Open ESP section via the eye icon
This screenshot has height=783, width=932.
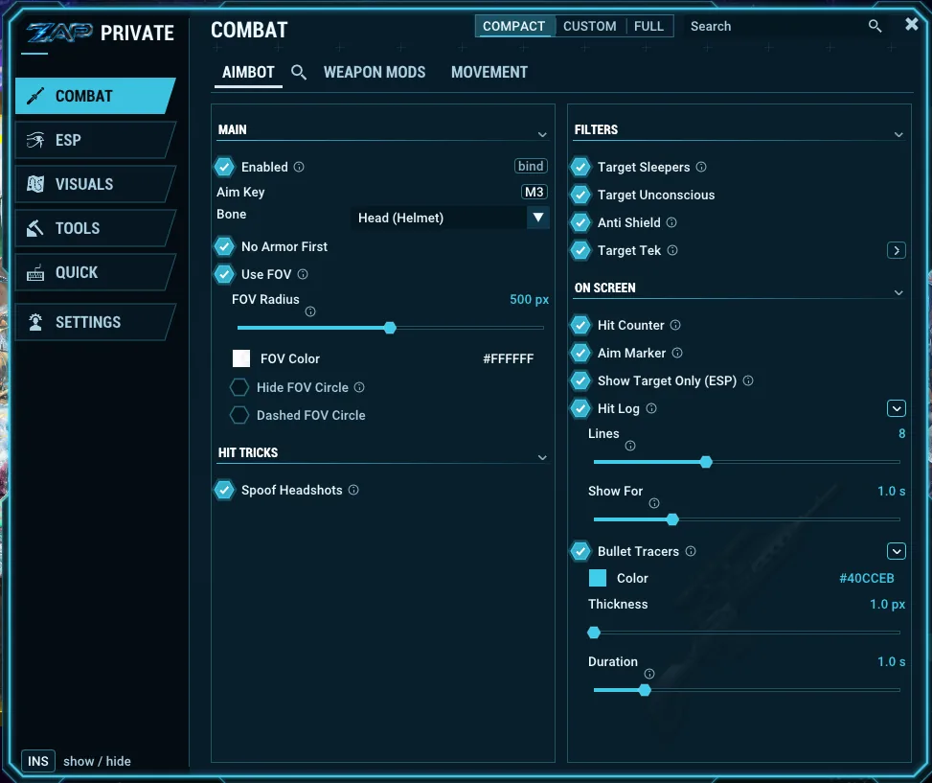pyautogui.click(x=35, y=140)
